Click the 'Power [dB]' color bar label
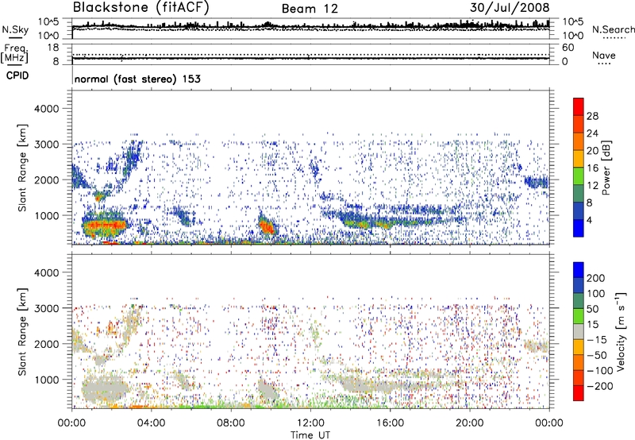Viewport: 635px width, 440px height. point(606,168)
